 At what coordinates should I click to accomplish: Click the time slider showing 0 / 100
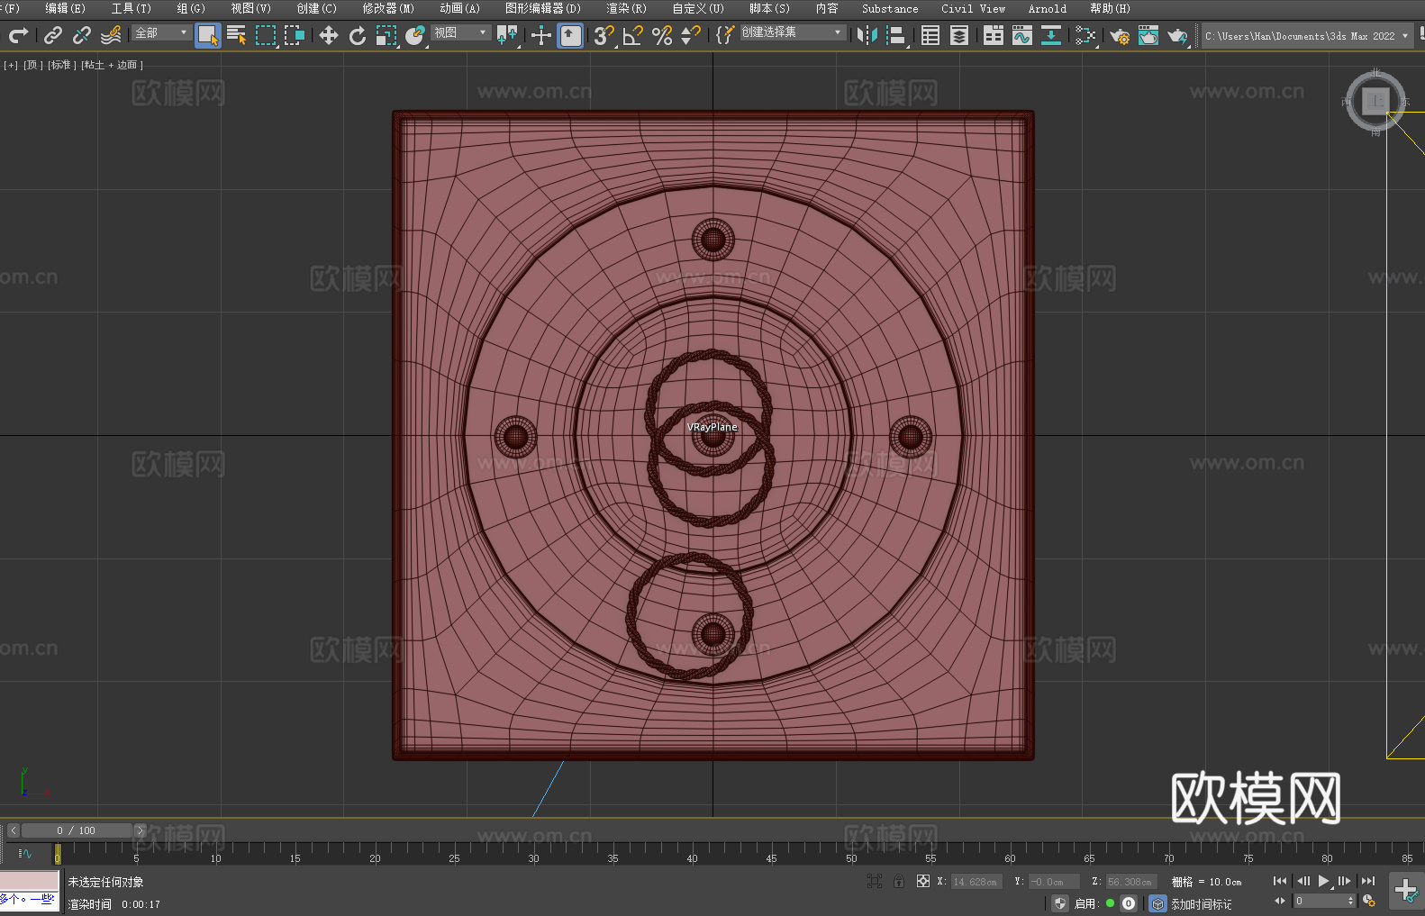(77, 830)
